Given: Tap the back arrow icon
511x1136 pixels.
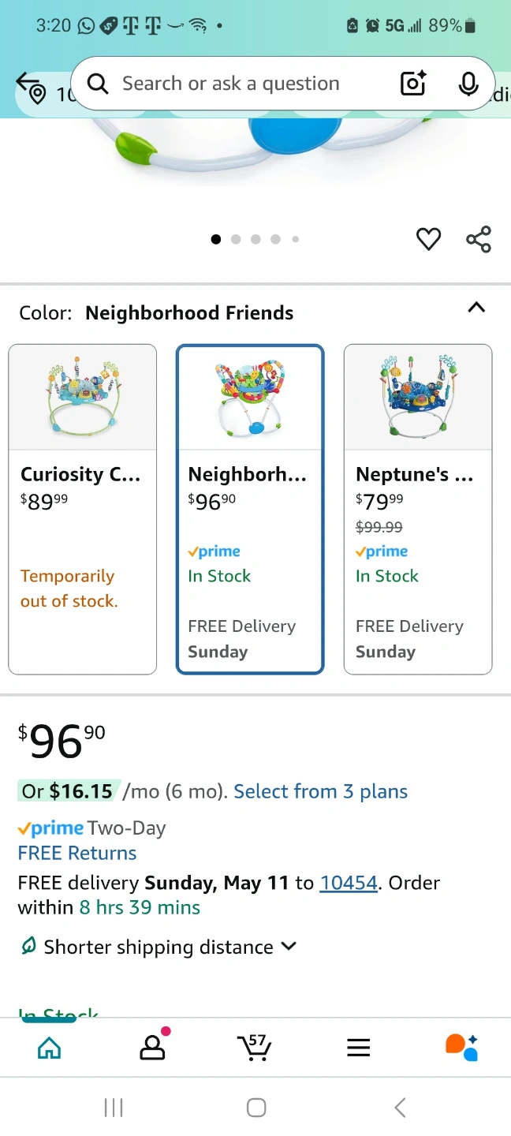Looking at the screenshot, I should (x=27, y=80).
